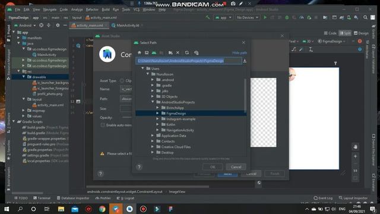Click the red error indicator in design toolbar

(x=360, y=41)
